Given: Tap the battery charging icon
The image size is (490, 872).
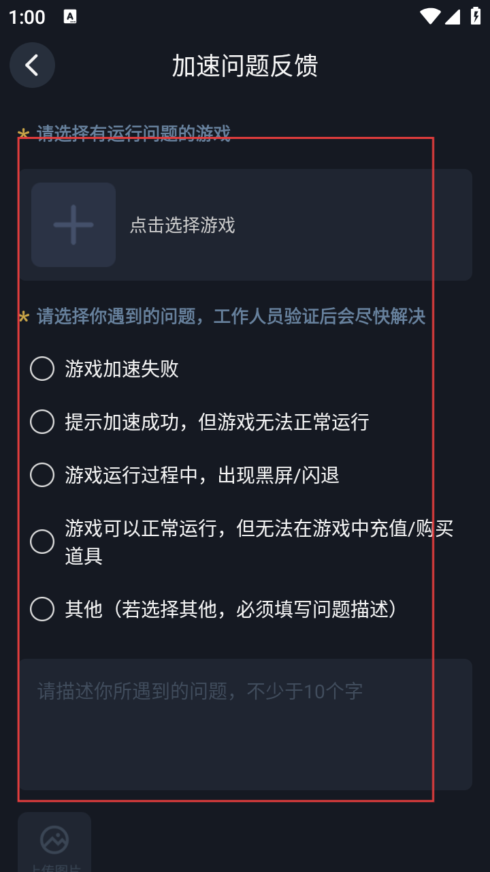Looking at the screenshot, I should (x=476, y=17).
